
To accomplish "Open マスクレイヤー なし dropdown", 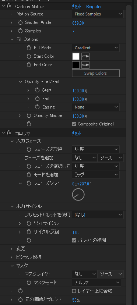I will [84, 274].
